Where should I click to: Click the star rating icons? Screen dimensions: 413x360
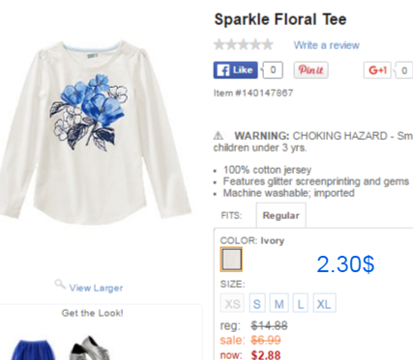[244, 44]
